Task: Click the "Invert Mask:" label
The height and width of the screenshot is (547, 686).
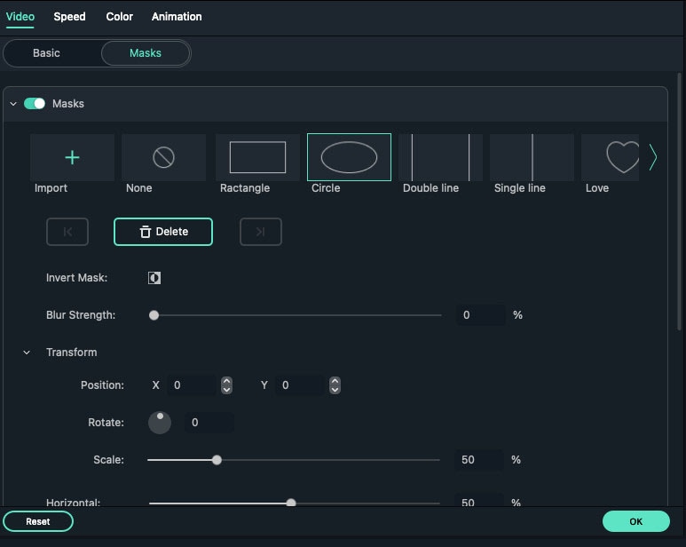Action: [x=77, y=278]
